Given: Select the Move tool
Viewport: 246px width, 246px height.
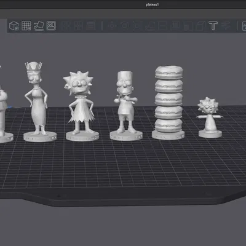Looking at the screenshot, I should coord(112,26).
